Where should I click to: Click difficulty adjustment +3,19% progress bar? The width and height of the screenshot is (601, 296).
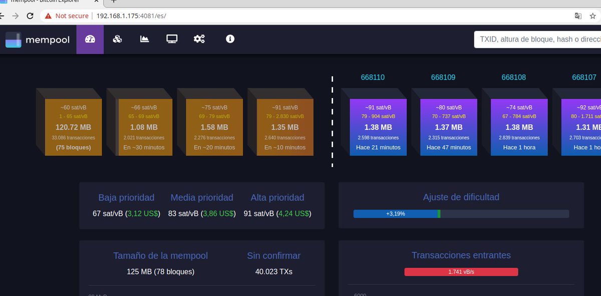[461, 213]
